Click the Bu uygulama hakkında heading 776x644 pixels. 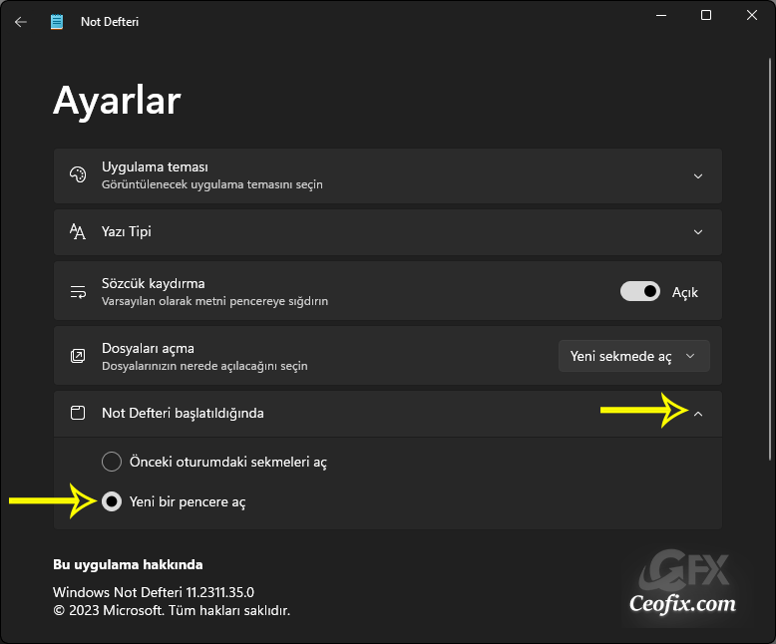[128, 565]
